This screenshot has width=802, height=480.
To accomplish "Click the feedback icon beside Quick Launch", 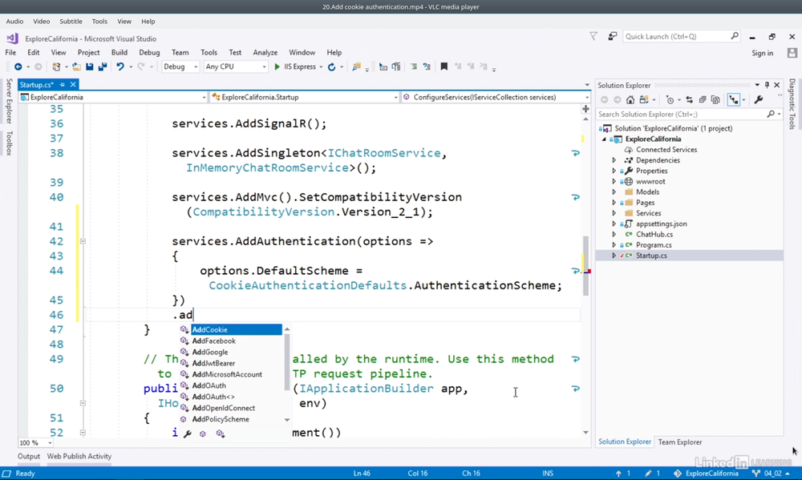I will [612, 36].
